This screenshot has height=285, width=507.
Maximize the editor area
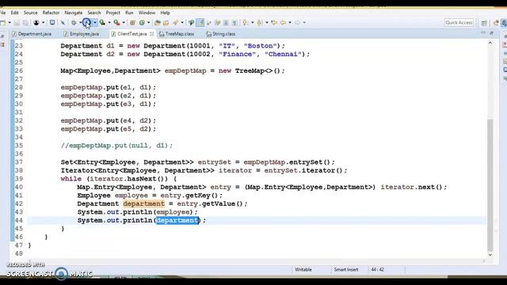(x=491, y=33)
